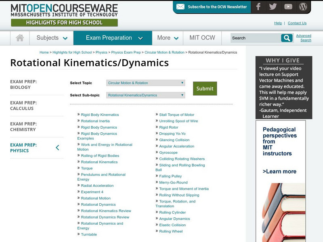The image size is (323, 242).
Task: Click the search magnifier button
Action: pyautogui.click(x=287, y=38)
